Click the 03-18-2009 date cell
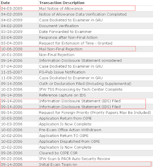This screenshot has width=153, height=167. (12, 32)
